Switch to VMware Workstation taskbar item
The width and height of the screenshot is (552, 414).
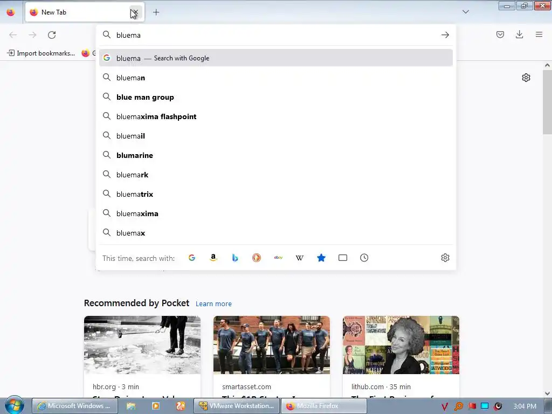237,406
